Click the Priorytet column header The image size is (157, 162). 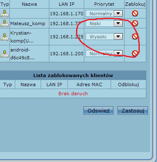pos(104,4)
